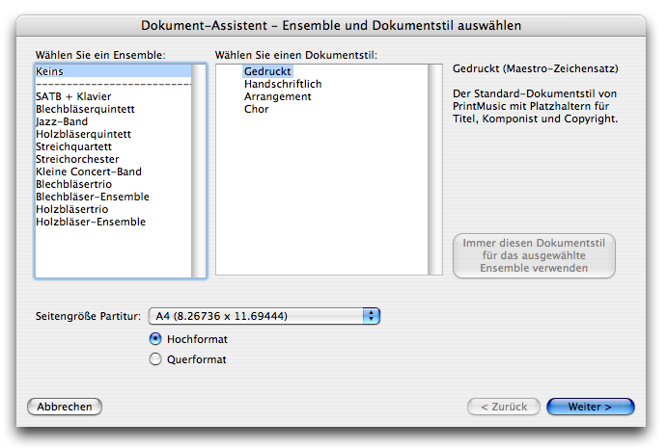Screen dimensions: 667x448
Task: Select Querformat page orientation
Action: coord(155,360)
